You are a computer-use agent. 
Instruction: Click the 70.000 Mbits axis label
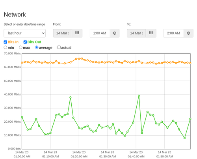(12, 54)
